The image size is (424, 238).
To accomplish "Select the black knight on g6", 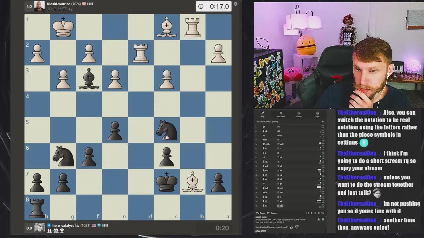I will [63, 156].
